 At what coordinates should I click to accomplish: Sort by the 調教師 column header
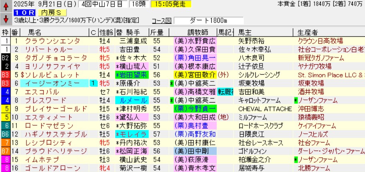(197, 32)
